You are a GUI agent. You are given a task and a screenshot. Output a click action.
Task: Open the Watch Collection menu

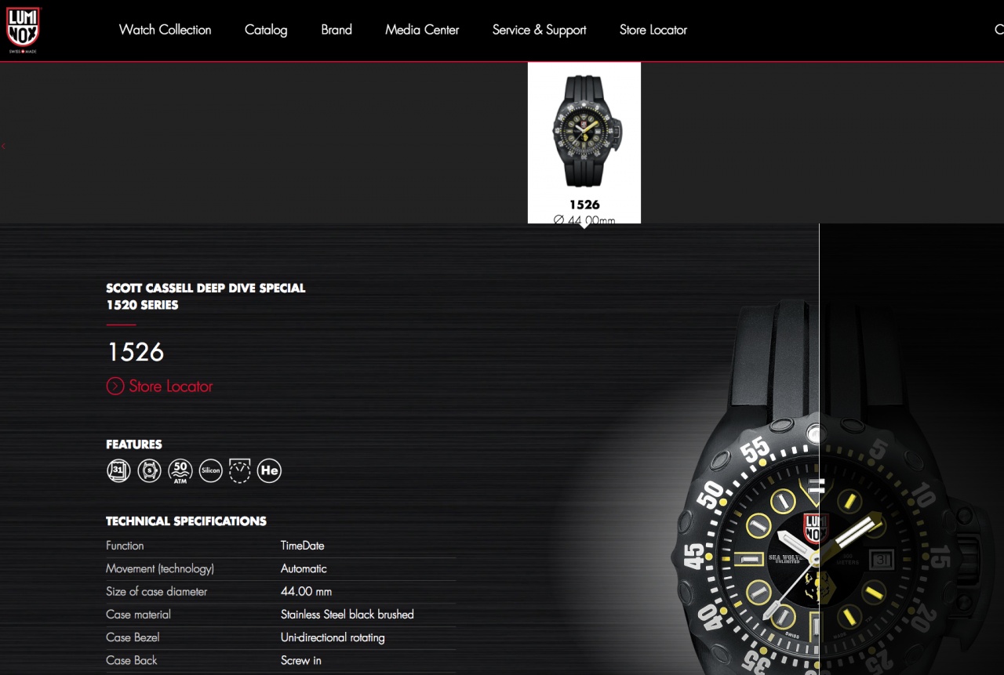pos(165,30)
